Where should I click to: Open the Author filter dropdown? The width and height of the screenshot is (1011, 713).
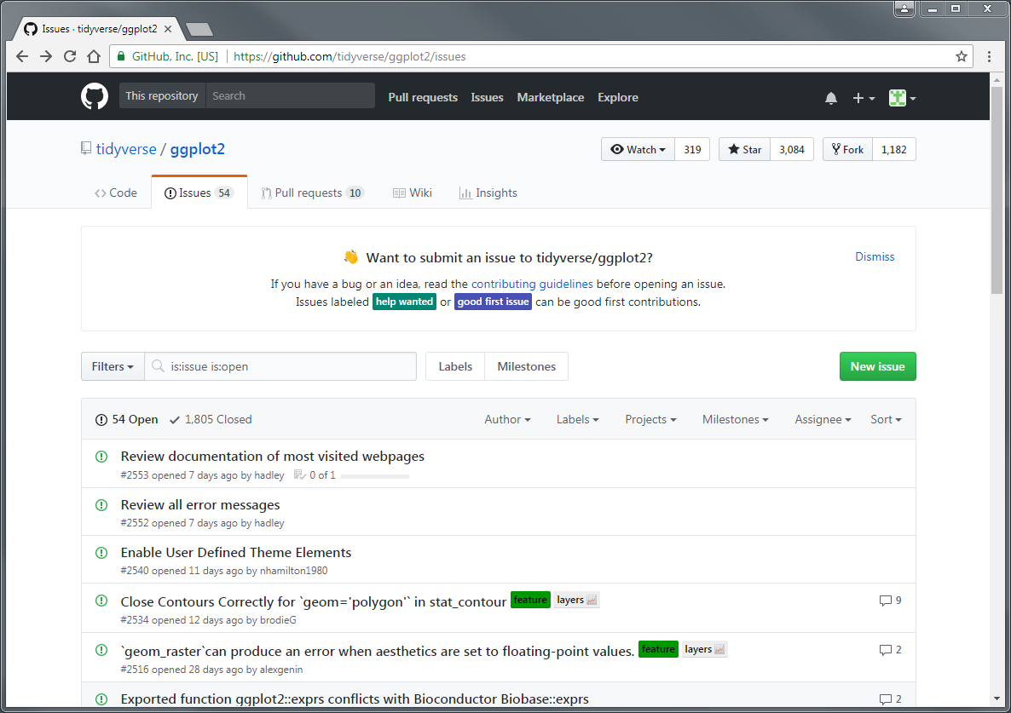507,419
